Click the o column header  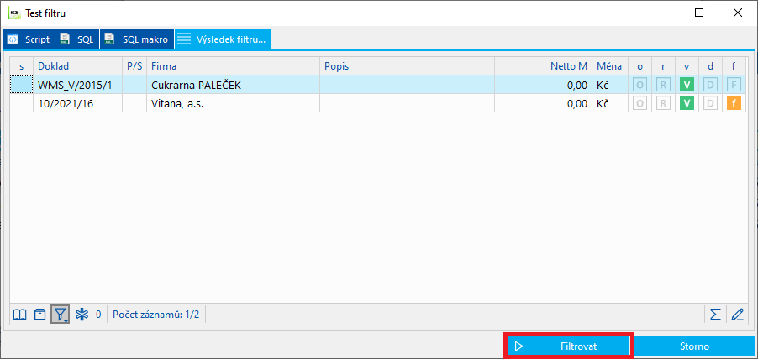click(x=640, y=66)
